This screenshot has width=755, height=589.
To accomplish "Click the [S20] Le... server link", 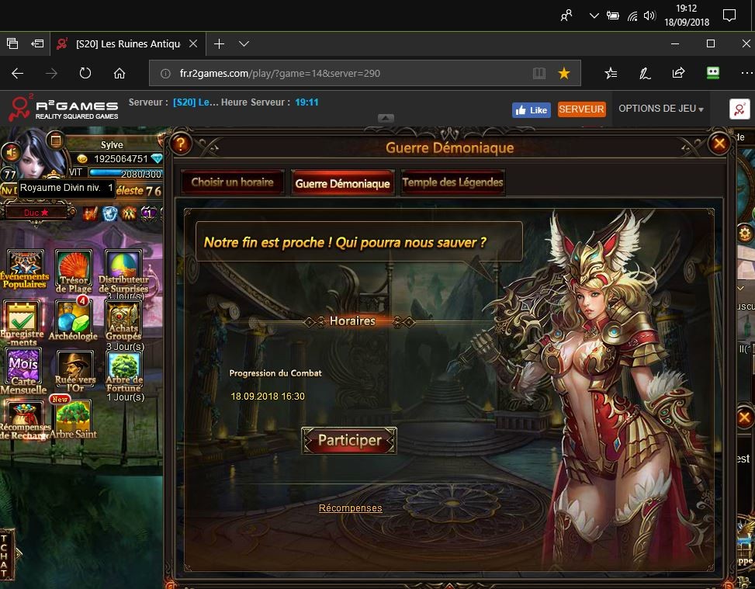I will pos(195,102).
